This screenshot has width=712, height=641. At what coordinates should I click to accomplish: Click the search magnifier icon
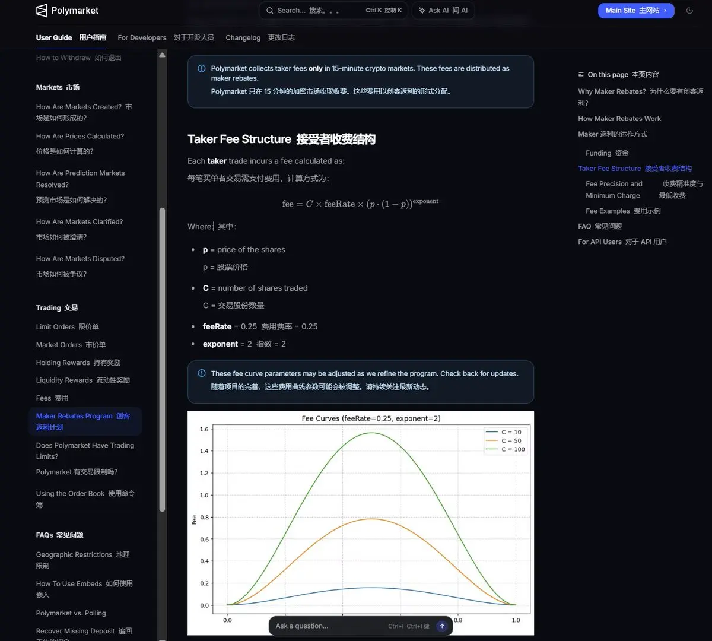click(270, 11)
